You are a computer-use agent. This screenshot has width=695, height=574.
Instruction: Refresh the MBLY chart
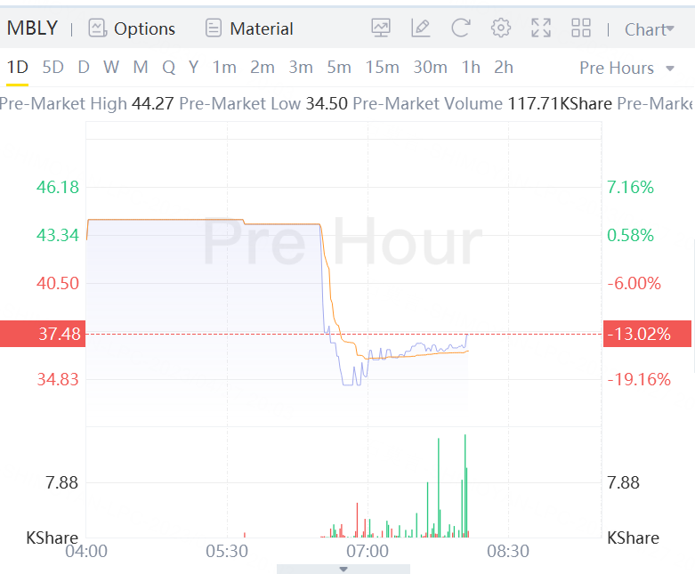tap(460, 28)
